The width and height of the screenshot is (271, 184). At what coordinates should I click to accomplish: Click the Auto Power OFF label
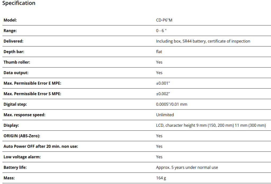(x=41, y=146)
